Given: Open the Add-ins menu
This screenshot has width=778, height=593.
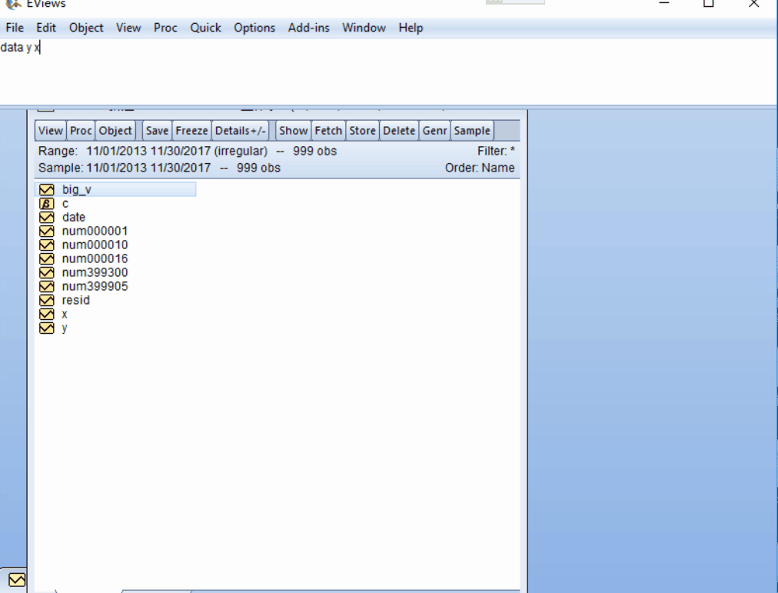Looking at the screenshot, I should click(308, 28).
